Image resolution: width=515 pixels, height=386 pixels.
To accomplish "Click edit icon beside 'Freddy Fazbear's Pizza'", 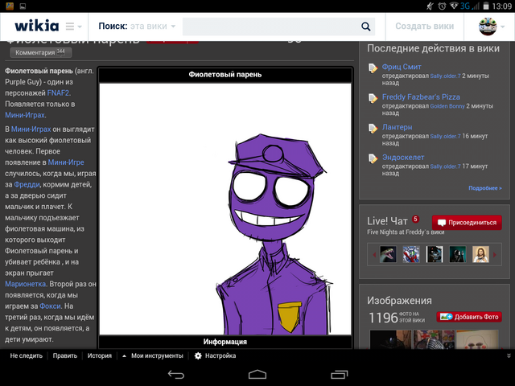I will [x=373, y=98].
